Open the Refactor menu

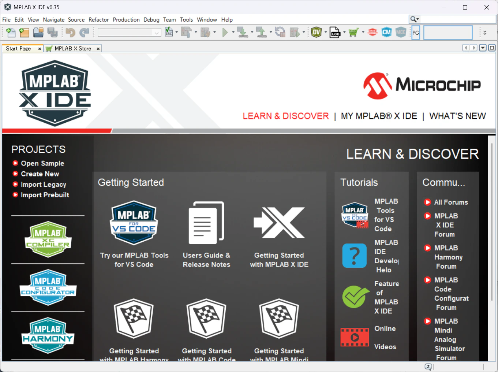click(99, 20)
